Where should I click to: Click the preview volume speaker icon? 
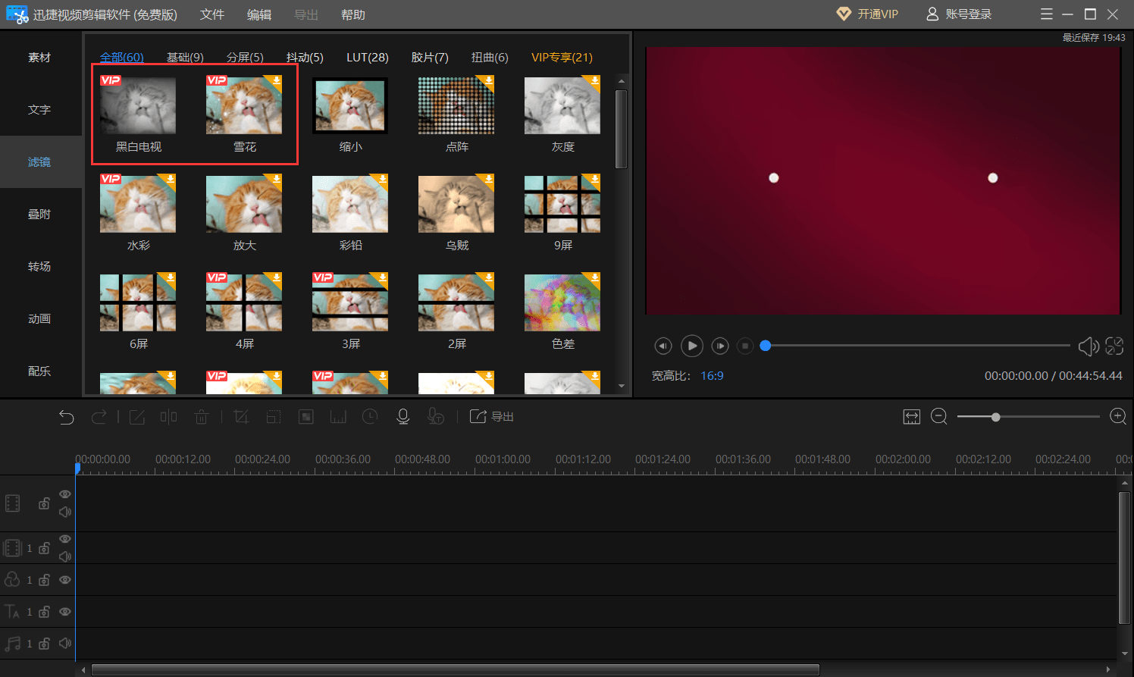pyautogui.click(x=1089, y=346)
